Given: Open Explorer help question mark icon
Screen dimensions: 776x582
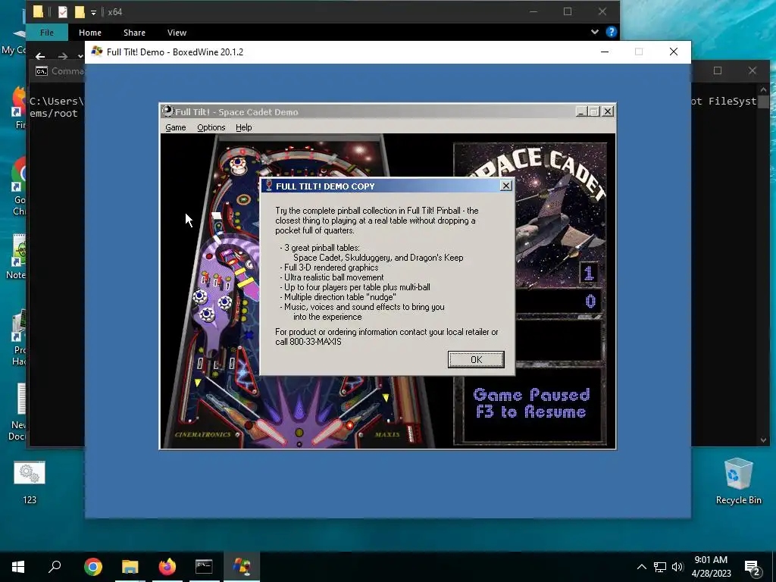Looking at the screenshot, I should (x=612, y=32).
